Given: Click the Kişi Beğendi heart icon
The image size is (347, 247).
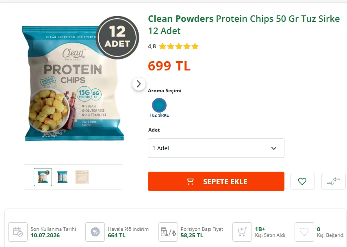Looking at the screenshot, I should 304,232.
